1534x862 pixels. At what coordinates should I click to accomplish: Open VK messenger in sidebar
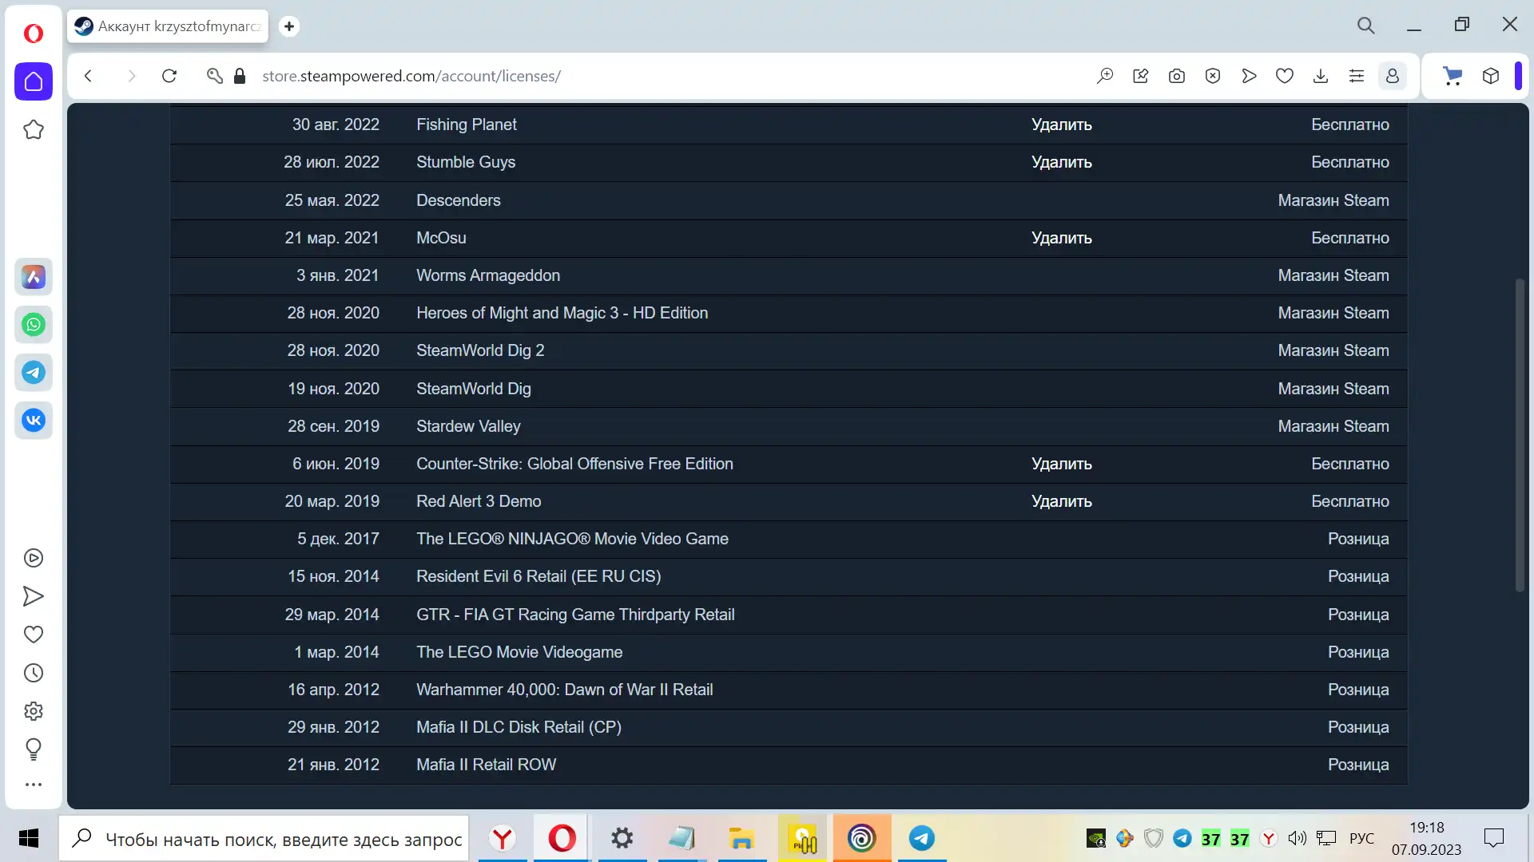click(x=34, y=421)
